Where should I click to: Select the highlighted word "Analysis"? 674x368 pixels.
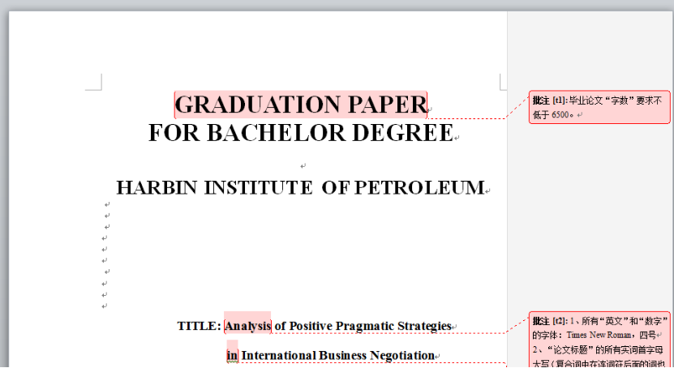[x=247, y=326]
